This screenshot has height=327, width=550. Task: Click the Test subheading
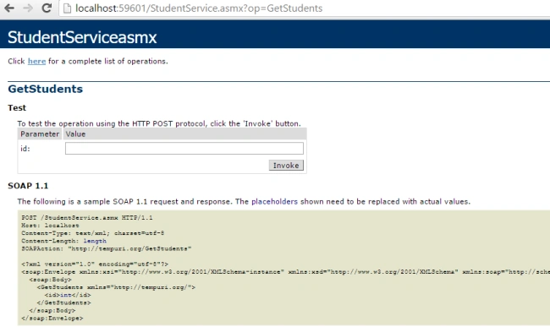tap(17, 108)
